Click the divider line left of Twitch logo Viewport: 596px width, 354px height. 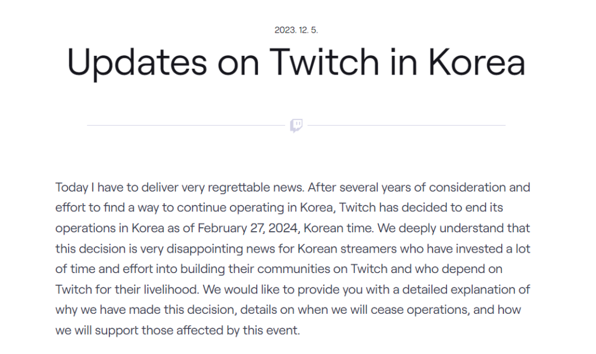(186, 125)
